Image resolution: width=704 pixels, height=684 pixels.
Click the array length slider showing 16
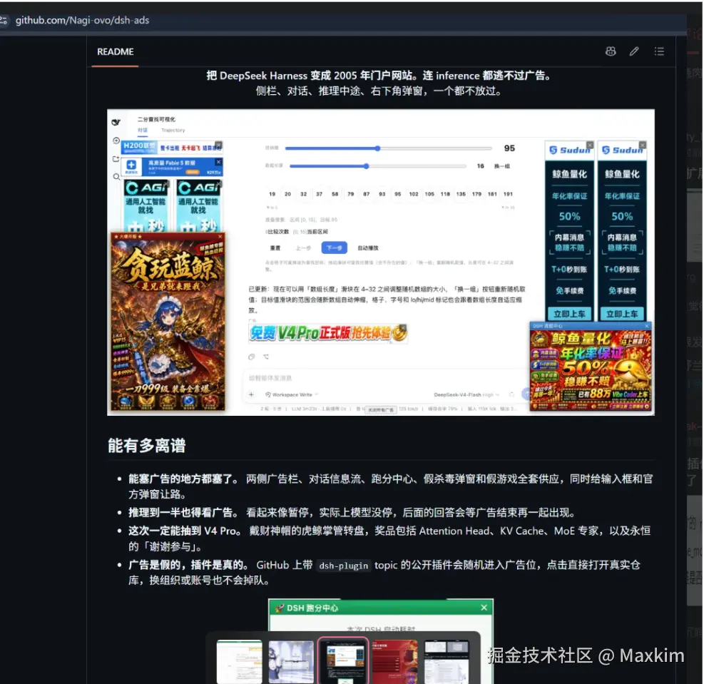coord(377,166)
